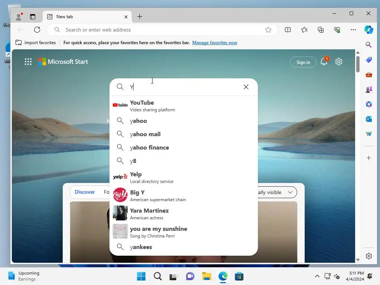Select the yankees suggestion

click(x=183, y=247)
